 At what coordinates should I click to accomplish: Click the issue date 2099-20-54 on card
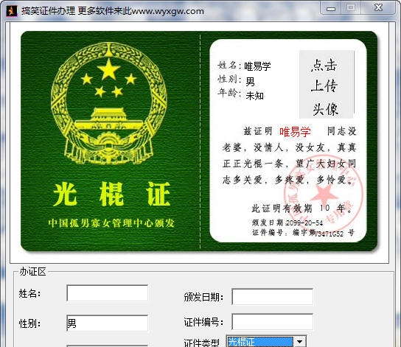click(304, 222)
